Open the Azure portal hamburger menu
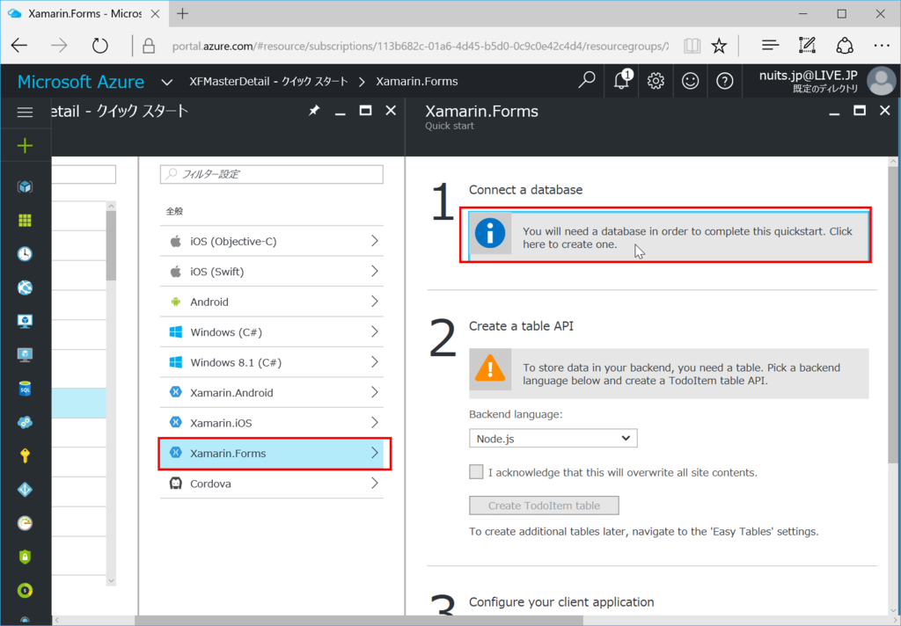The image size is (901, 626). [25, 112]
